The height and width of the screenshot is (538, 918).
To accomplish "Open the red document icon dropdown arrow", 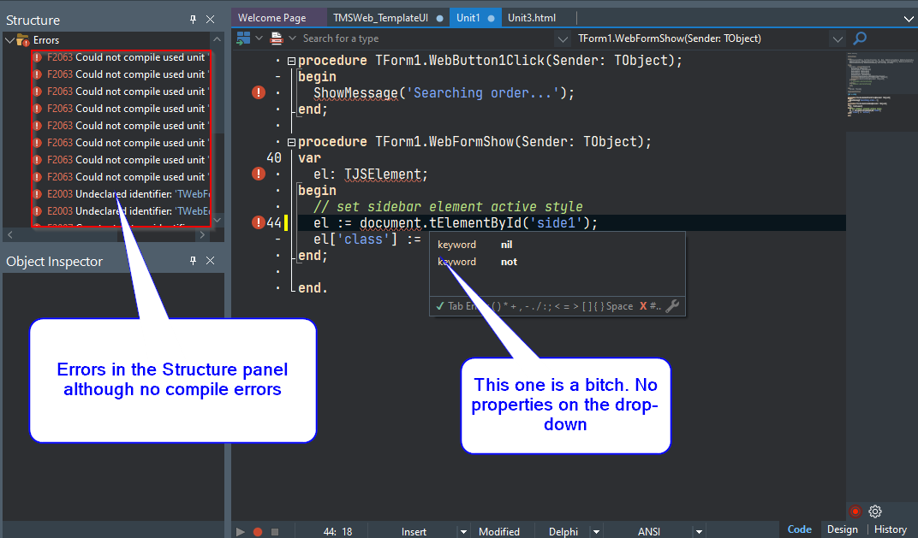I will pyautogui.click(x=292, y=38).
